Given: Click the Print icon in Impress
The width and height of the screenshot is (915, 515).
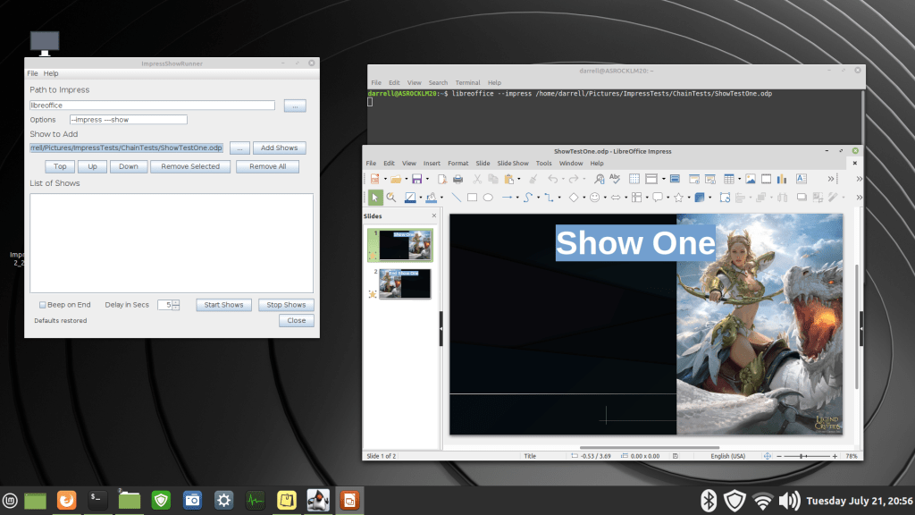Looking at the screenshot, I should (x=457, y=179).
